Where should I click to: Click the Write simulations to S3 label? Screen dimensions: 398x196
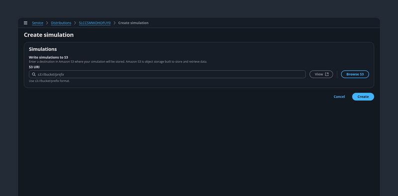coord(48,57)
